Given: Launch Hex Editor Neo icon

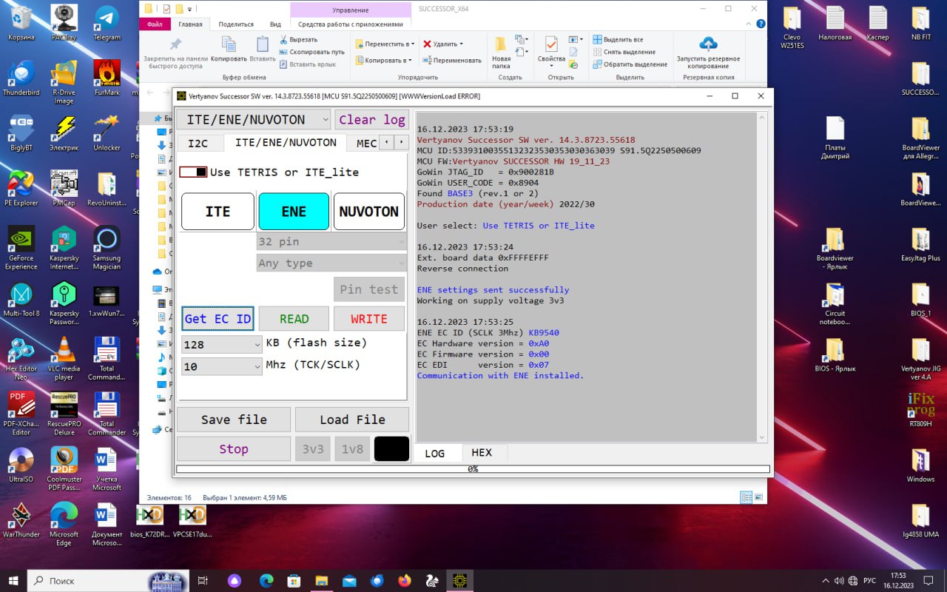Looking at the screenshot, I should tap(21, 358).
